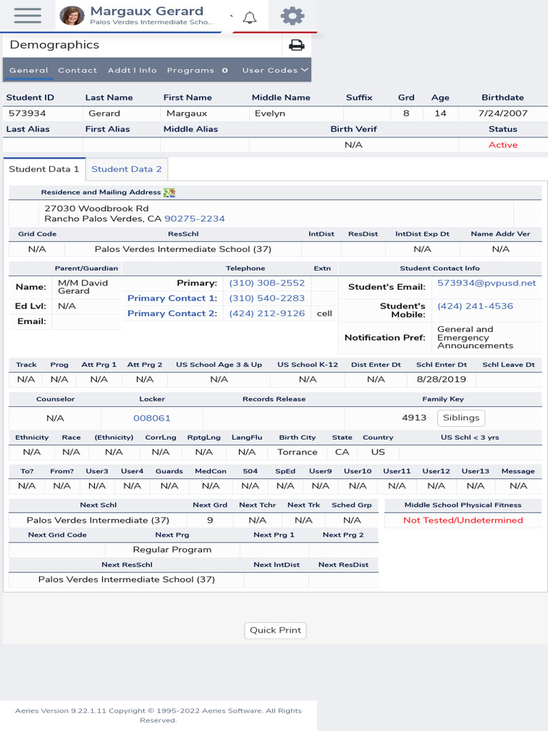Click the student's mobile number (424) 241-4536
548x731 pixels.
[475, 306]
